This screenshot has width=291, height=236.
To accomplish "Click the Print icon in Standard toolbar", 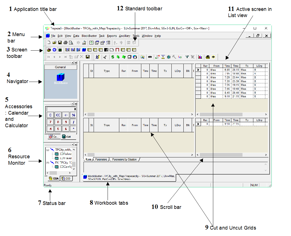I will click(x=65, y=43).
